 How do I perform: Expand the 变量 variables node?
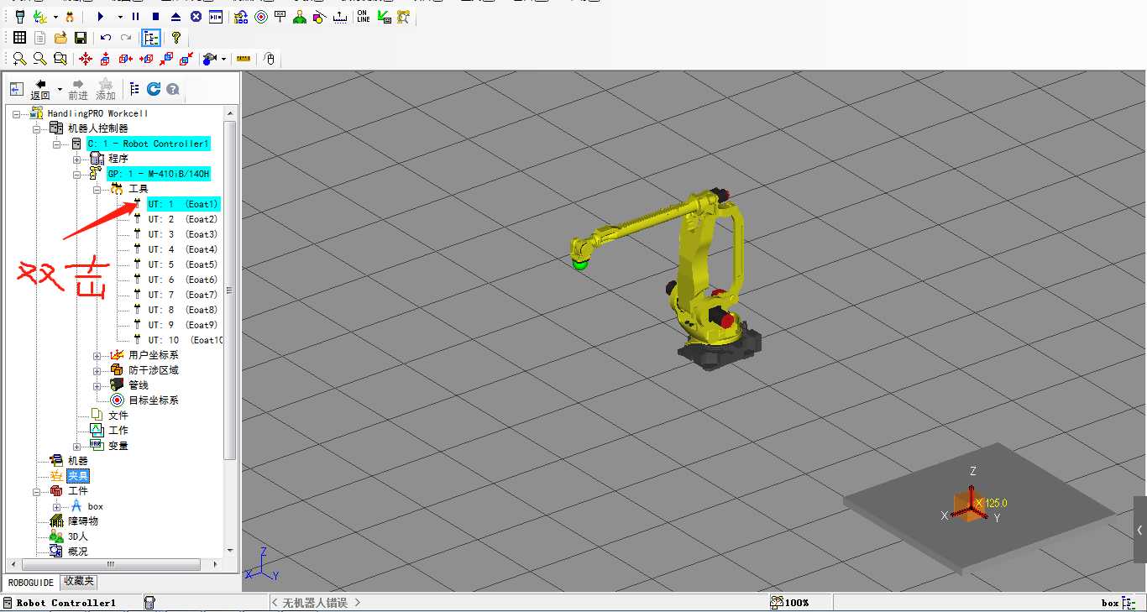click(76, 446)
